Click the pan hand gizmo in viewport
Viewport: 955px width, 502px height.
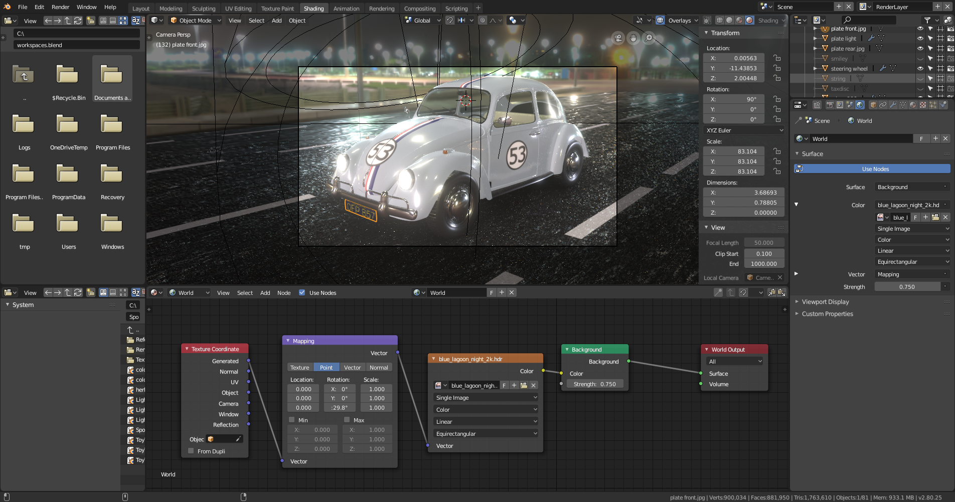pyautogui.click(x=633, y=38)
